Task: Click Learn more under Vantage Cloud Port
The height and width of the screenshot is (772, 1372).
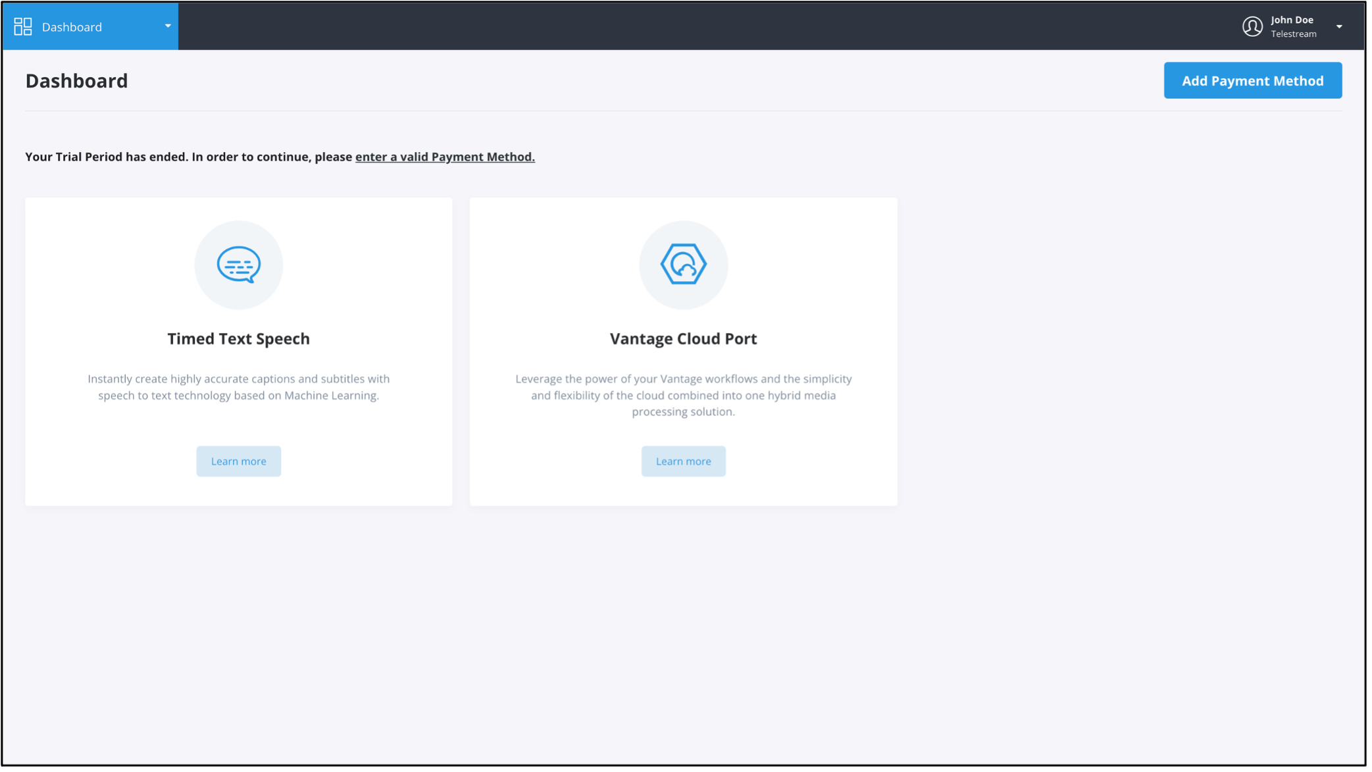Action: 683,461
